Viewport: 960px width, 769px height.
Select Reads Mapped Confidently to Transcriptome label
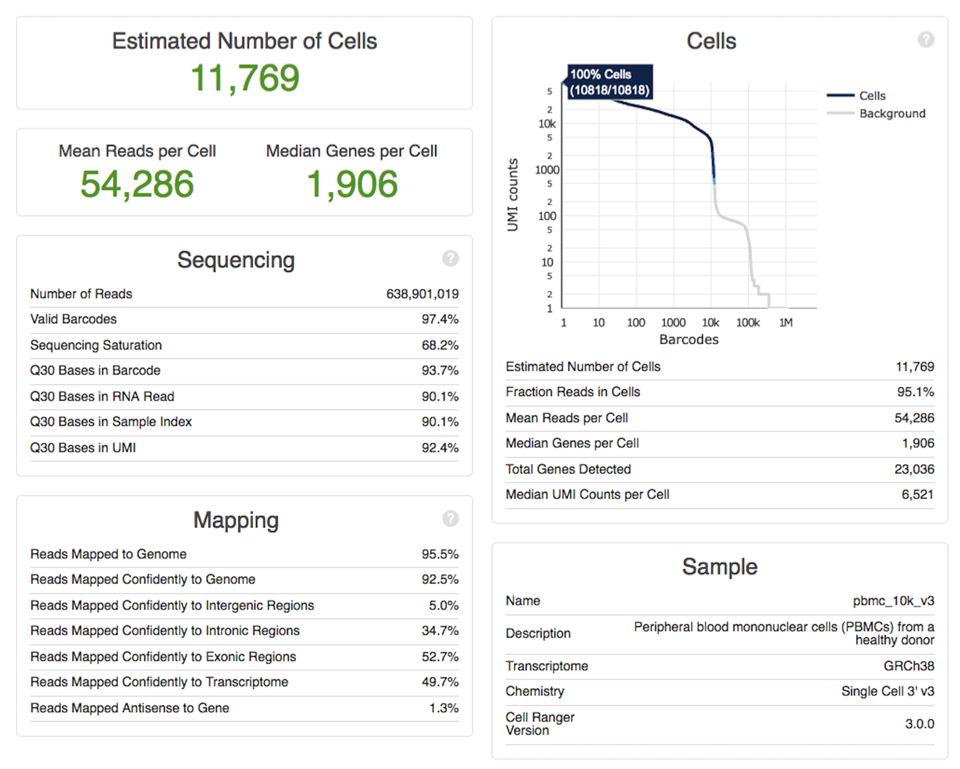point(159,682)
